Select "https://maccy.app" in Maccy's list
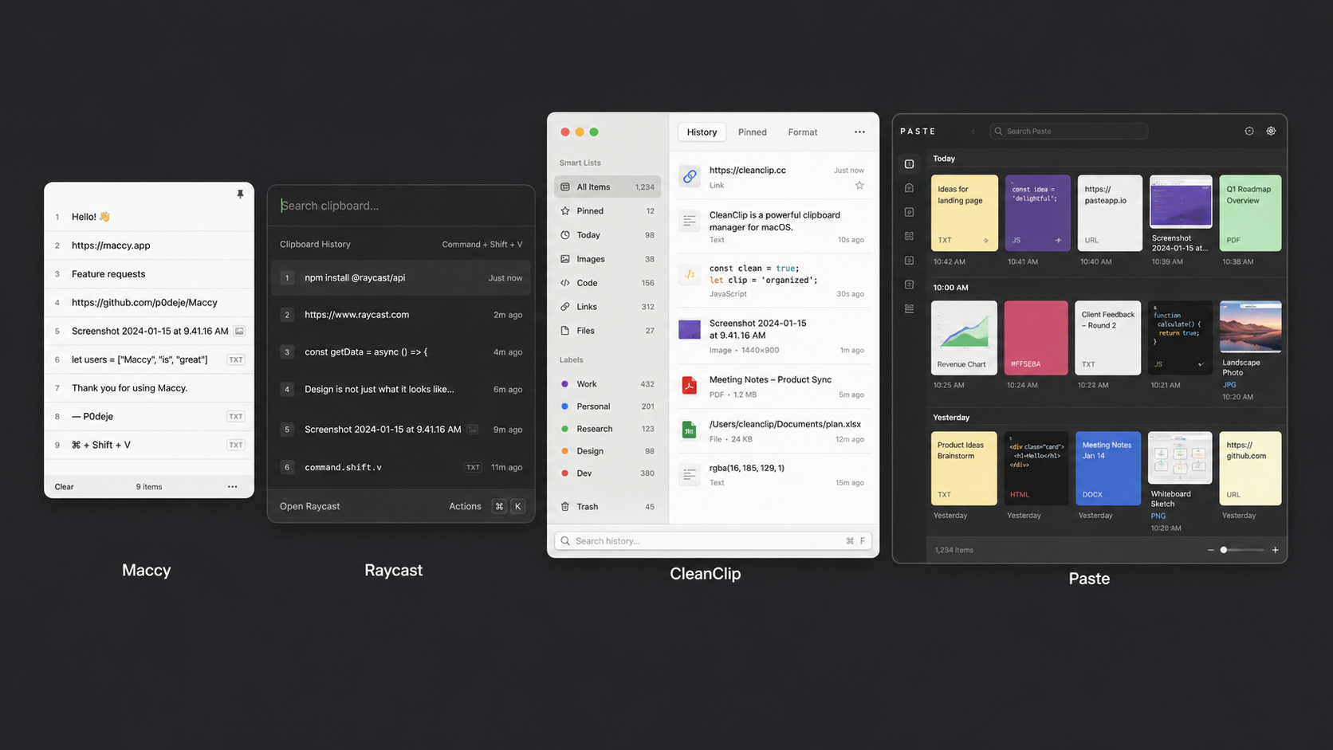1333x750 pixels. [x=149, y=245]
